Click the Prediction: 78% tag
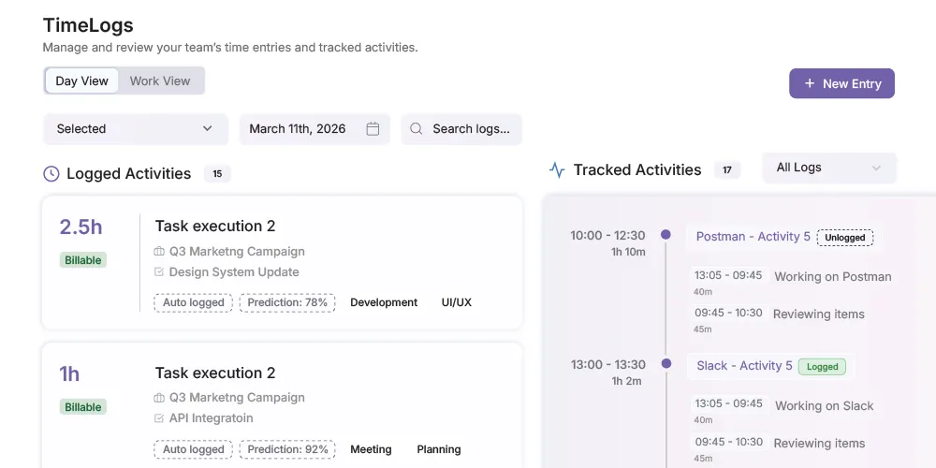 click(287, 302)
